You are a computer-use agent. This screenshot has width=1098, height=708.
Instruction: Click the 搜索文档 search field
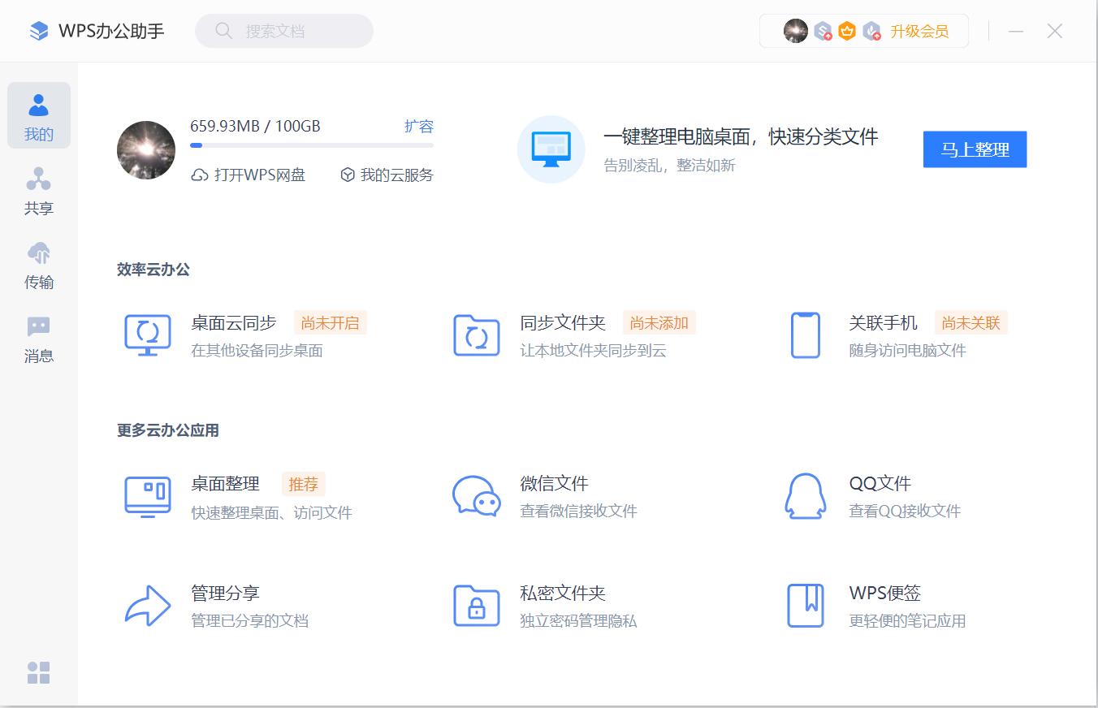tap(283, 30)
